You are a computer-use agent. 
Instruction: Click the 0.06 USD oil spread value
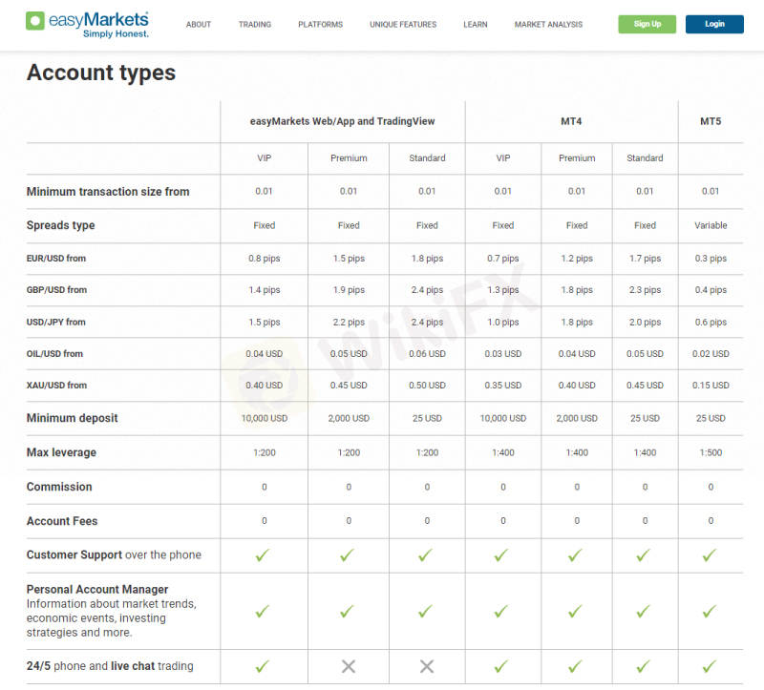coord(427,353)
